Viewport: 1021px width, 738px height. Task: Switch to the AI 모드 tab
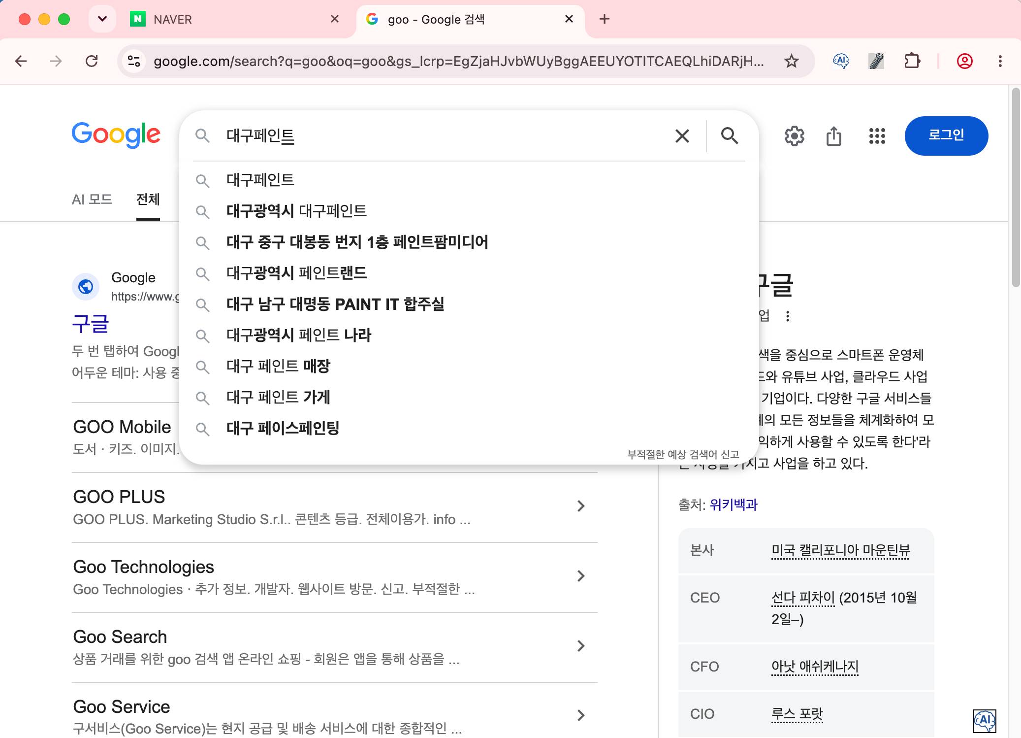[92, 199]
